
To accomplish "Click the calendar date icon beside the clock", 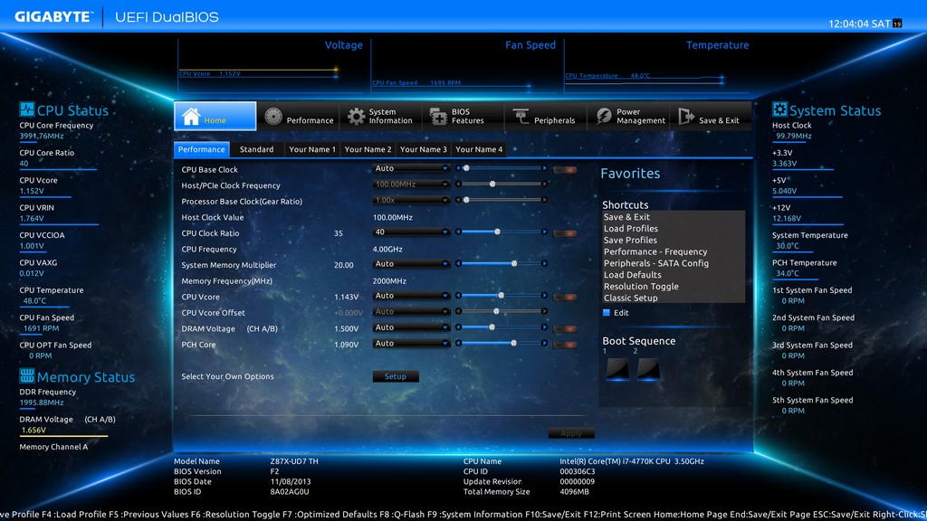I will (897, 24).
